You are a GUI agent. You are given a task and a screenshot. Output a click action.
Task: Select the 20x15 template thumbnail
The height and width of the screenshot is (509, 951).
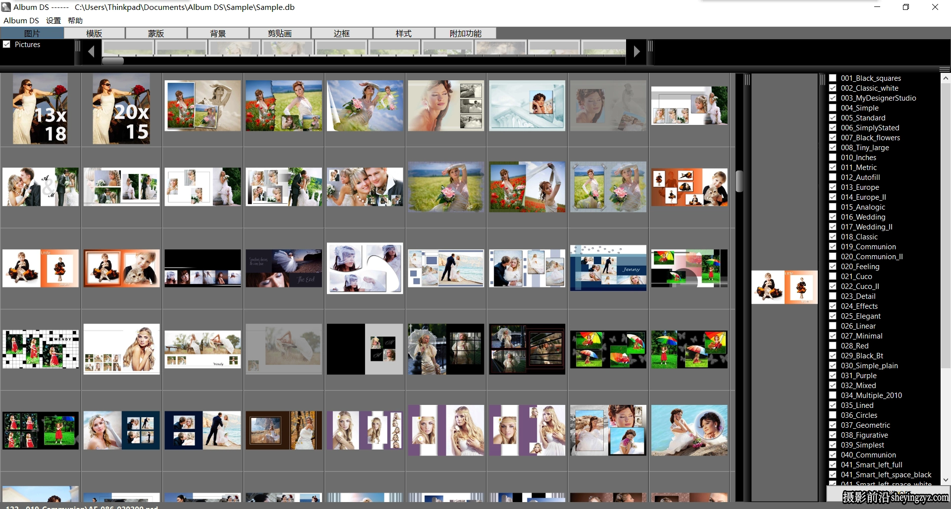tap(121, 109)
